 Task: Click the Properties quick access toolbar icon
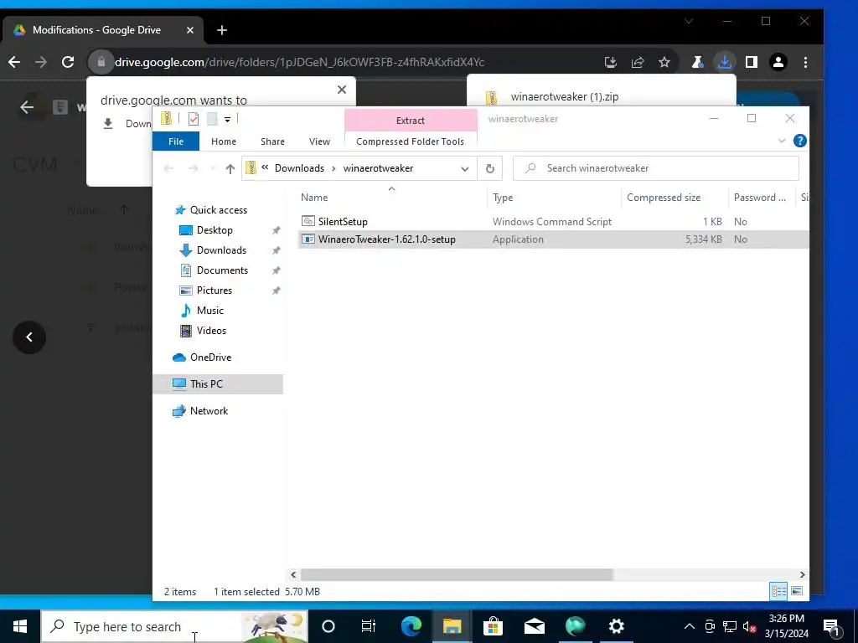click(194, 119)
